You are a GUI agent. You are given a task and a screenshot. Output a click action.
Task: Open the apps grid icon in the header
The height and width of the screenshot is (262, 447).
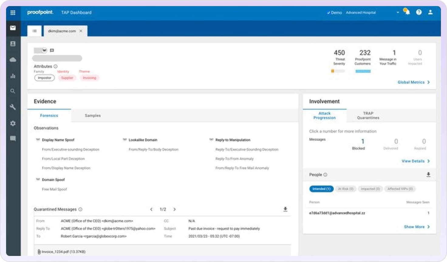coord(13,12)
